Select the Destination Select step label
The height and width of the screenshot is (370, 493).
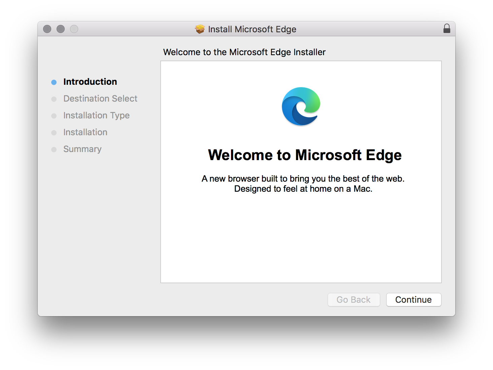(100, 99)
